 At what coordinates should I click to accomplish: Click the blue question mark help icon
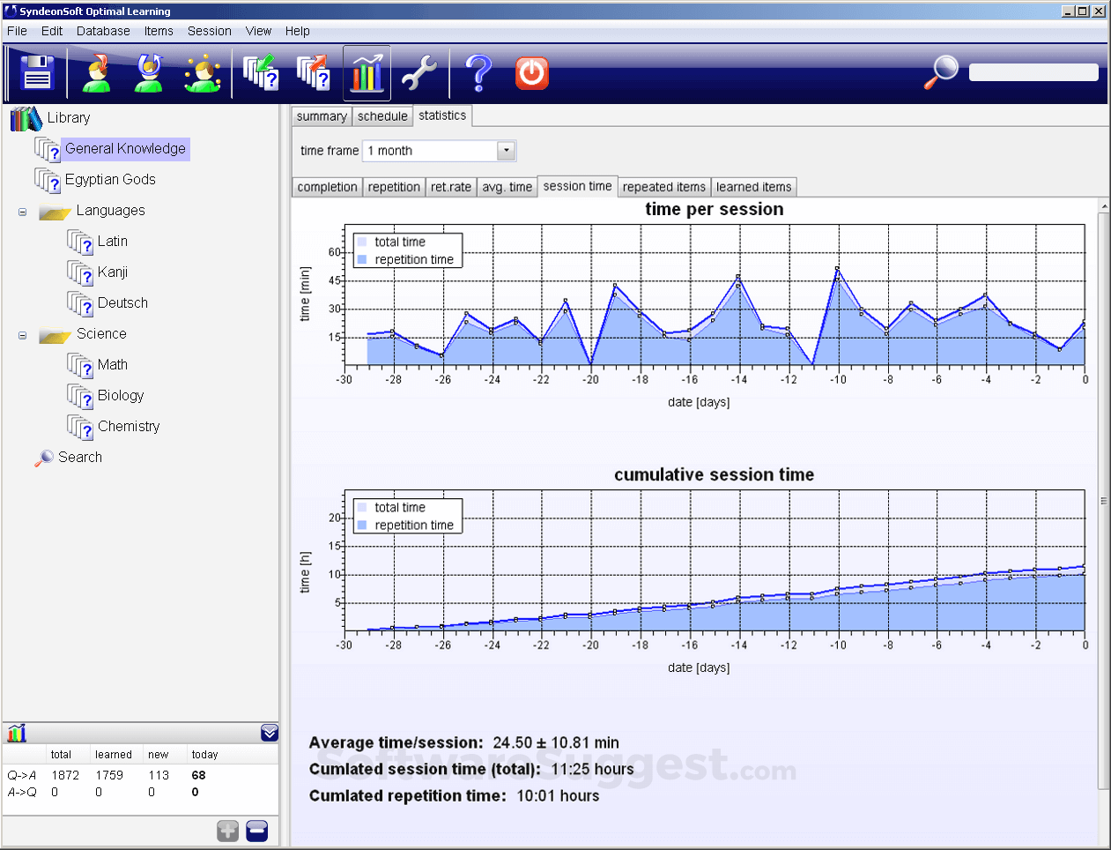(478, 73)
